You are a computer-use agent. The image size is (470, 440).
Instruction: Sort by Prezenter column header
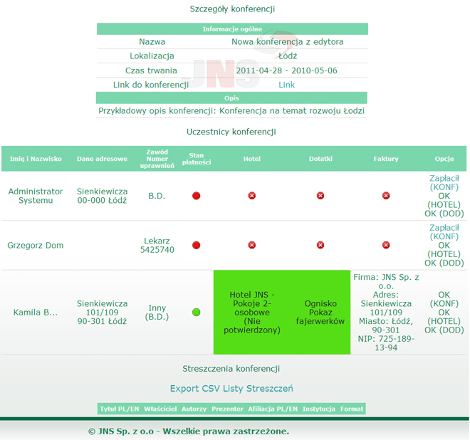point(227,409)
